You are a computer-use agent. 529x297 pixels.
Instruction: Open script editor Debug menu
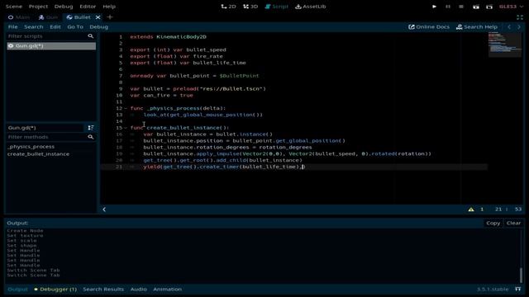99,26
